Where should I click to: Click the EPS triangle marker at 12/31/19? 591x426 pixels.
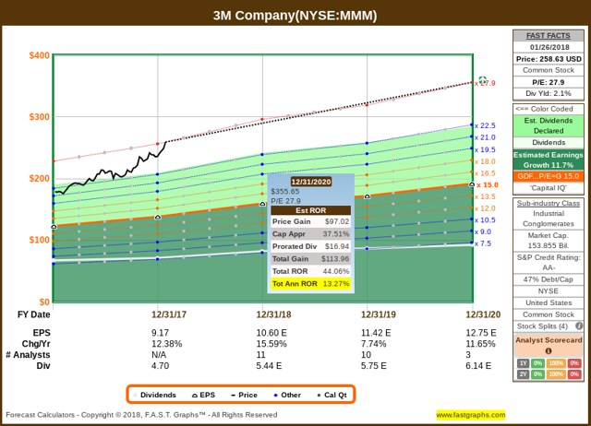click(368, 196)
